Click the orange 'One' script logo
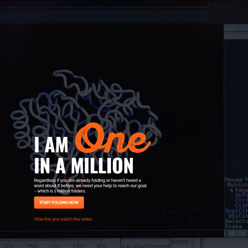This screenshot has height=248, width=248. 113,139
